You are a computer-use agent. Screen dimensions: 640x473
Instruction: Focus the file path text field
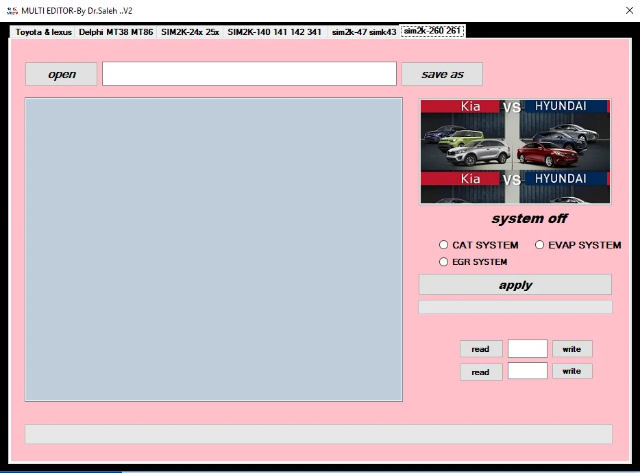(x=249, y=74)
